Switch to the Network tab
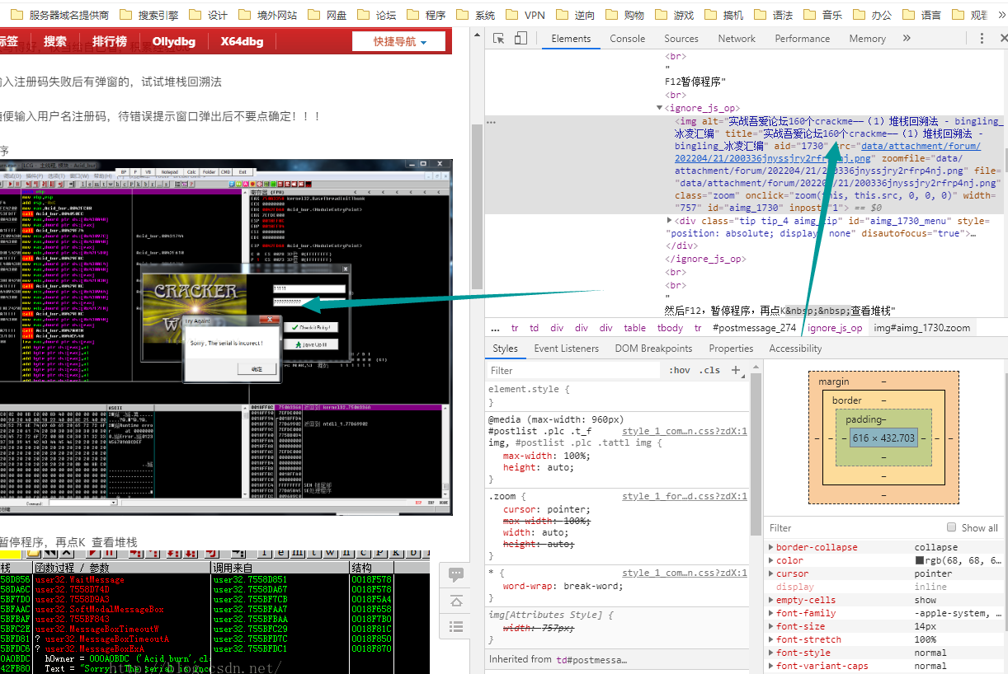 (737, 39)
